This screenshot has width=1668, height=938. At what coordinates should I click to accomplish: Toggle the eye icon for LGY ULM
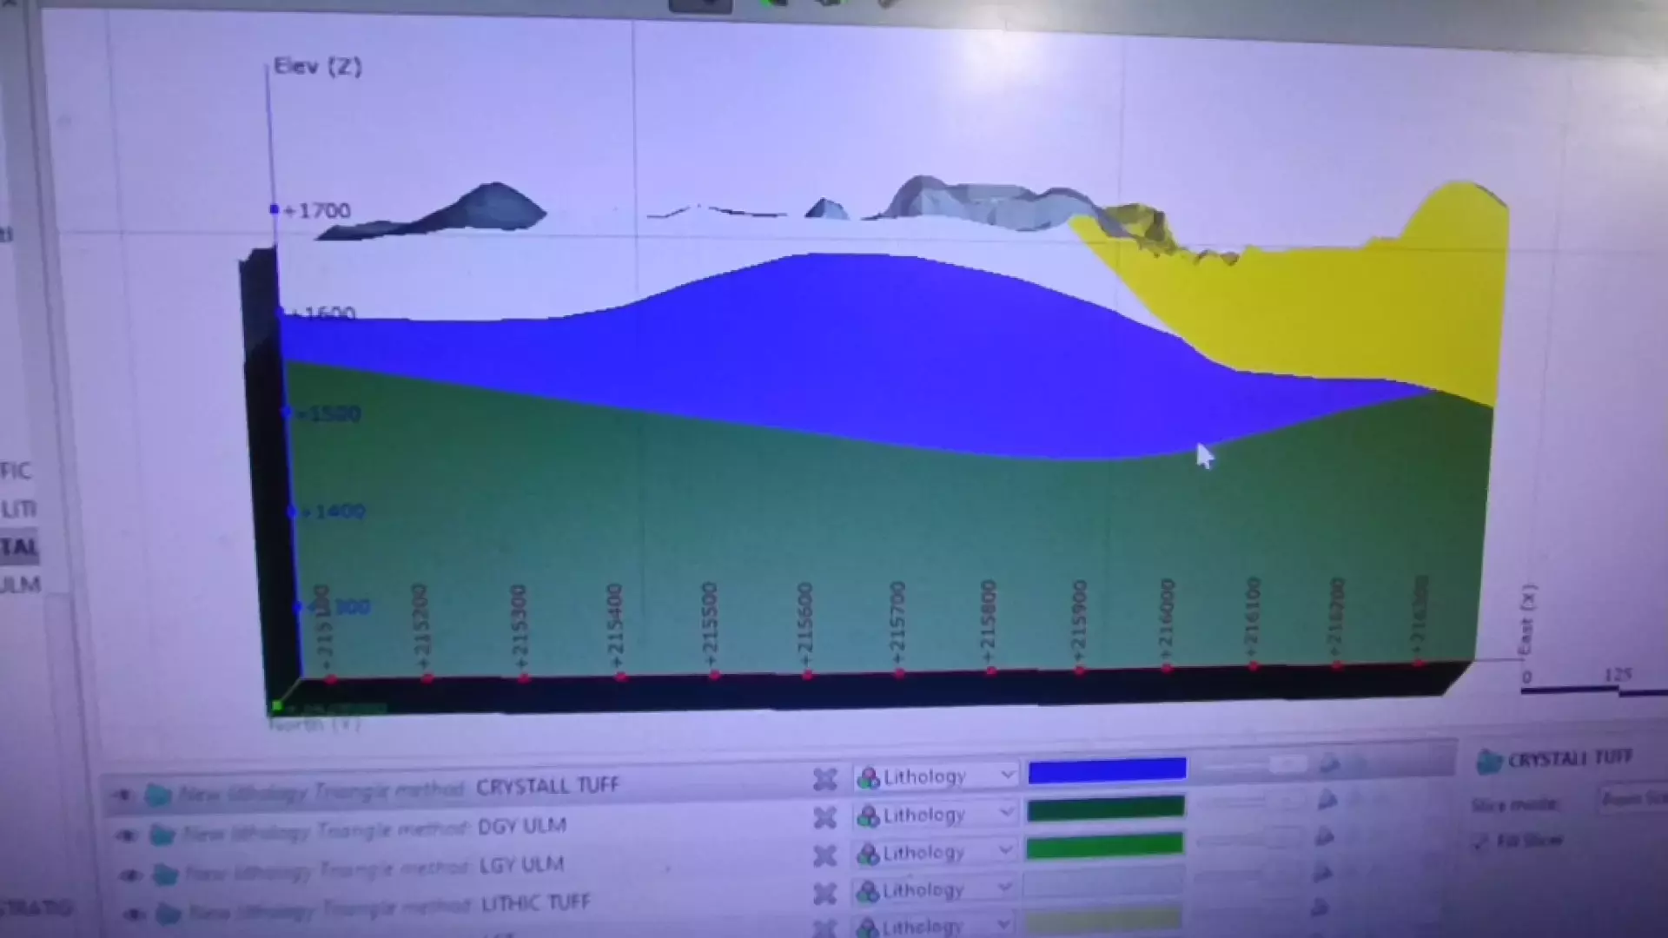tap(130, 875)
